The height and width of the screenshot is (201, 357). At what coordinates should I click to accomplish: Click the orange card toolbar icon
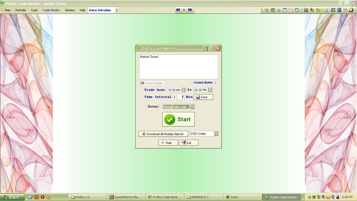tap(345, 10)
